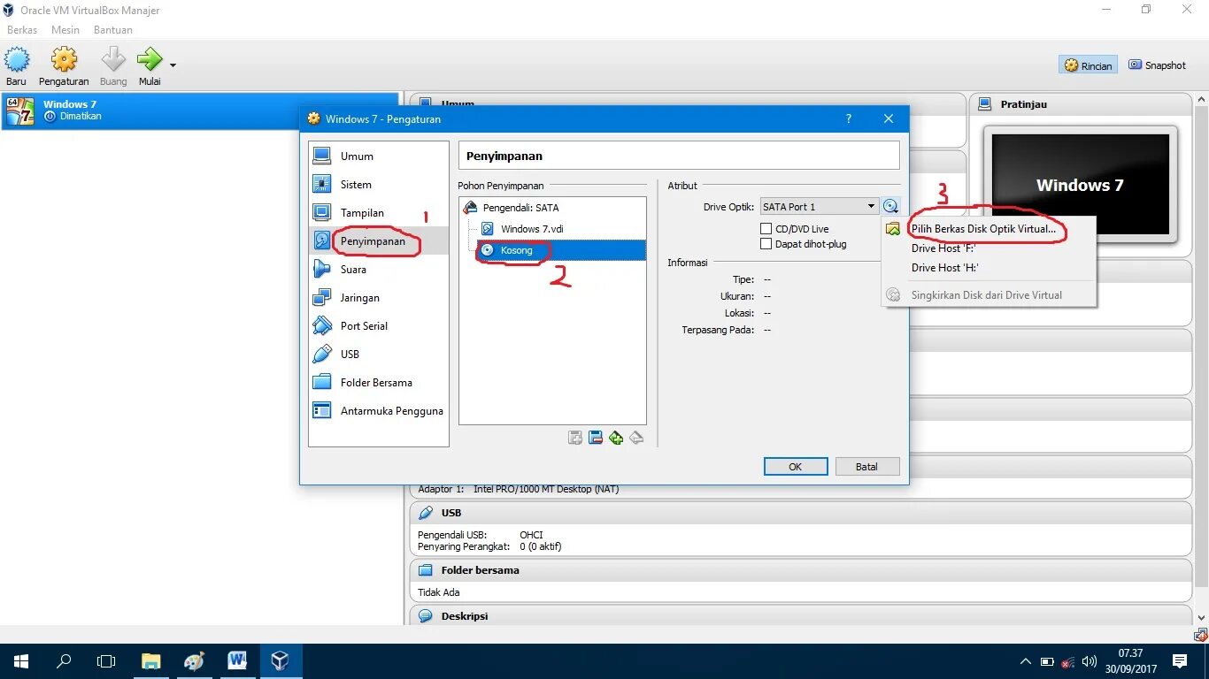Screen dimensions: 1209x679
Task: Open the Windows Start menu
Action: 21,661
